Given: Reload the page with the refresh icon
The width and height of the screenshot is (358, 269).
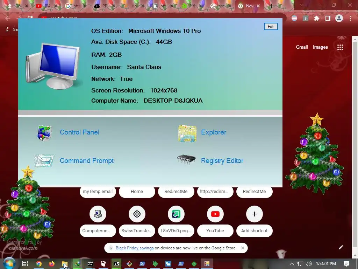Looking at the screenshot, I should [x=30, y=18].
